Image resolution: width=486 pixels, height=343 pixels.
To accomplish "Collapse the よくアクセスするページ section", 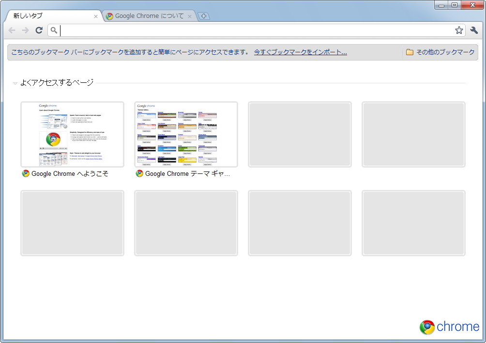I will coord(15,83).
